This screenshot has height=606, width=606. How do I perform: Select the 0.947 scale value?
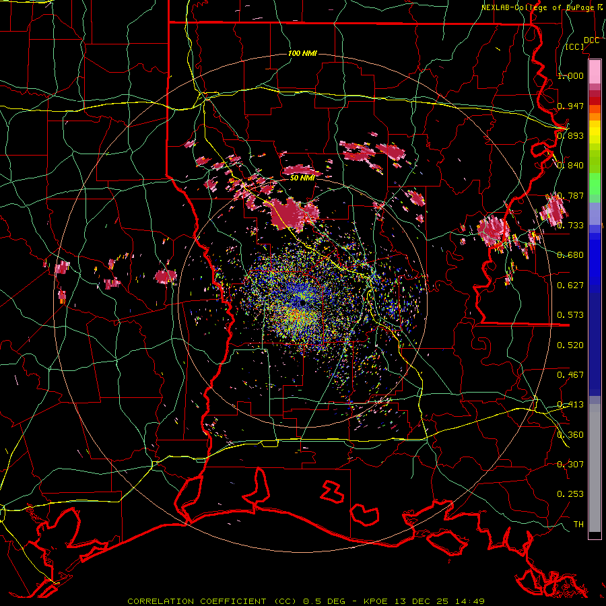pos(570,106)
